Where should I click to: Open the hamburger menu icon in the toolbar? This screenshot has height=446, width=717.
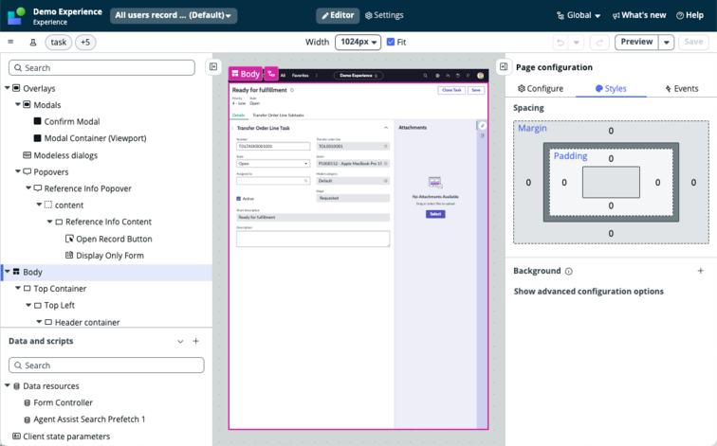[10, 42]
